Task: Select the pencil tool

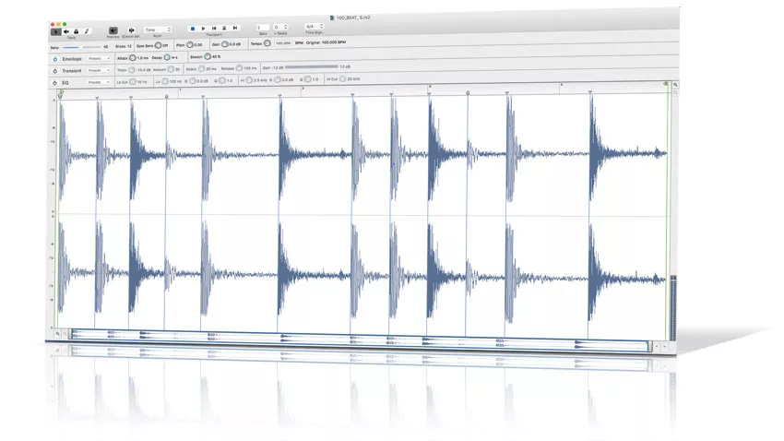Action: coord(86,30)
